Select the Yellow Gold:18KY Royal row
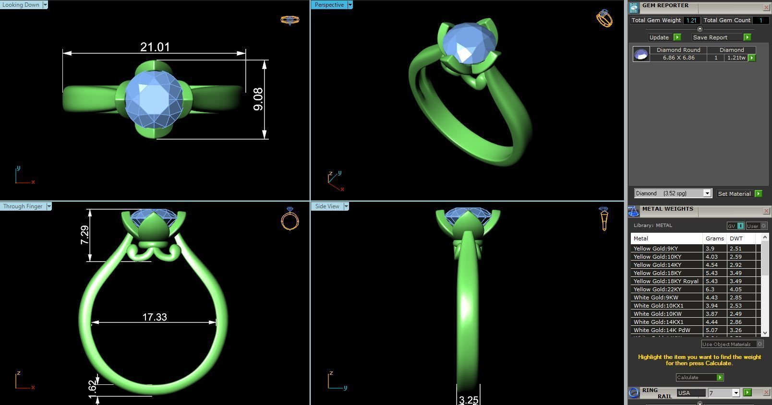The width and height of the screenshot is (772, 405). click(x=695, y=281)
